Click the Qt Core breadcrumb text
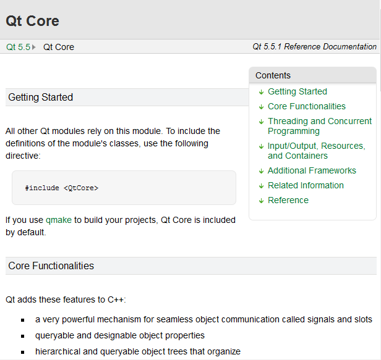This screenshot has height=360, width=381. [59, 47]
